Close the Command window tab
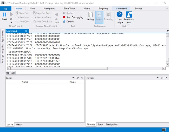Image resolution: width=169 pixels, height=132 pixels. coord(26,31)
